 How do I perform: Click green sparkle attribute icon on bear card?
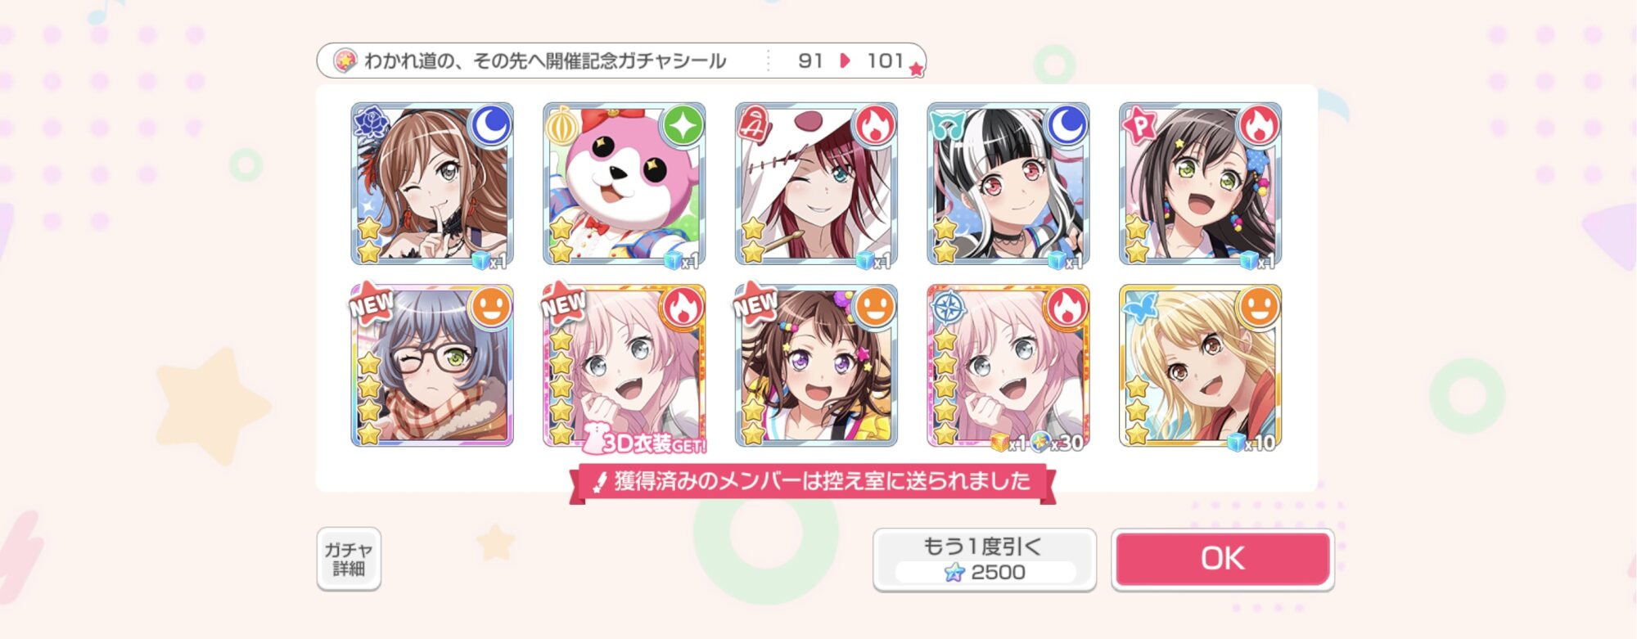click(x=683, y=125)
